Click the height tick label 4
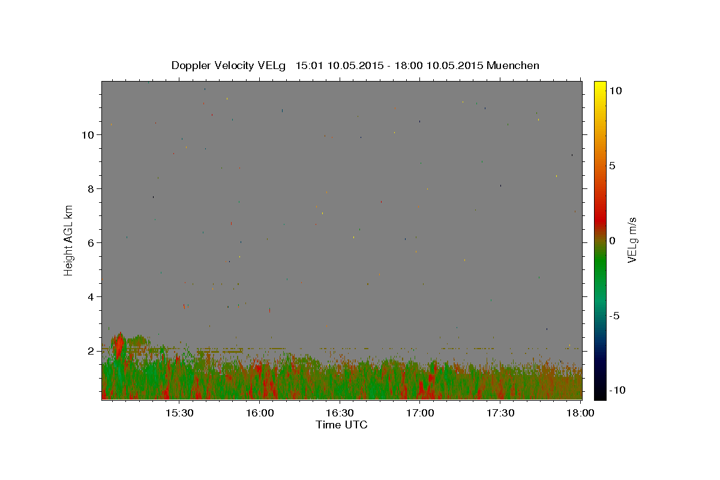720x480 pixels. tap(91, 296)
